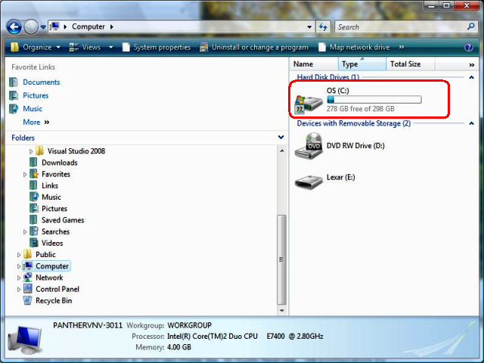Image resolution: width=484 pixels, height=363 pixels.
Task: Select Control Panel in the folder tree
Action: coord(57,289)
